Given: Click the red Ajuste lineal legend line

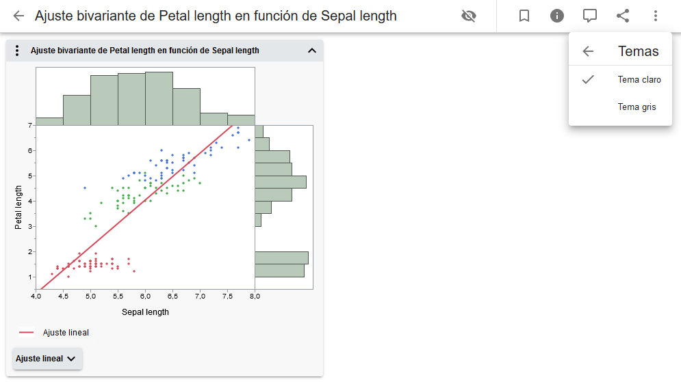Looking at the screenshot, I should point(27,333).
